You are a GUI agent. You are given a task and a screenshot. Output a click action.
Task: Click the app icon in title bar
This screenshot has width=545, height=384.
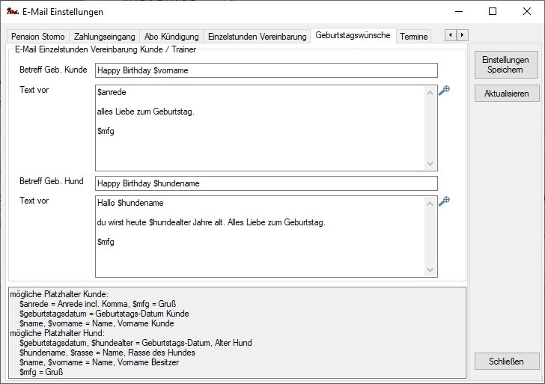pos(11,12)
